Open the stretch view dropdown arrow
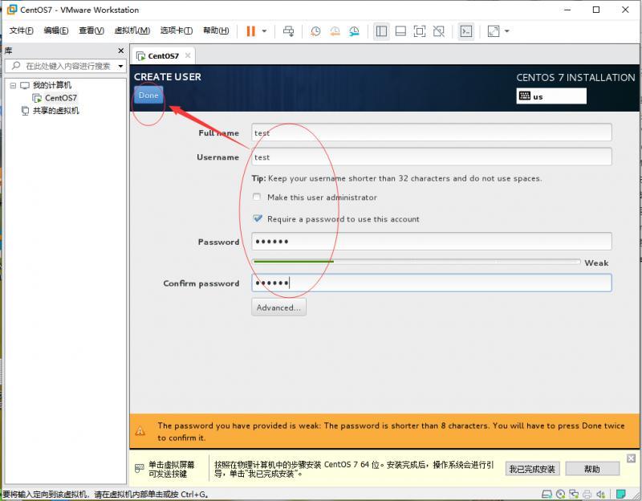642x501 pixels. click(x=507, y=31)
